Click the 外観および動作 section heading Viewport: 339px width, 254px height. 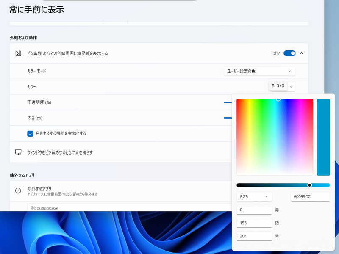click(x=23, y=38)
